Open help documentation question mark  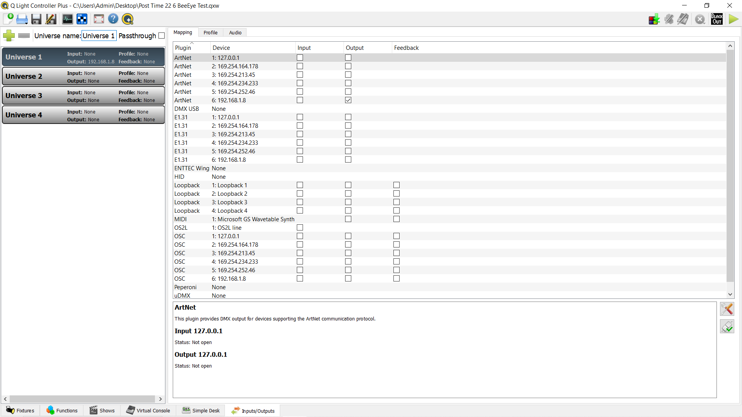tap(113, 19)
